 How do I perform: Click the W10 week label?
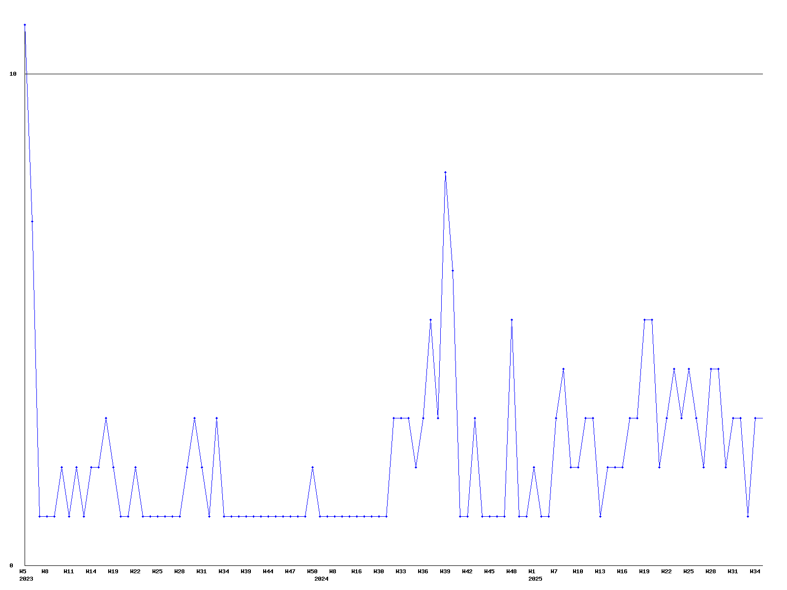[x=578, y=571]
